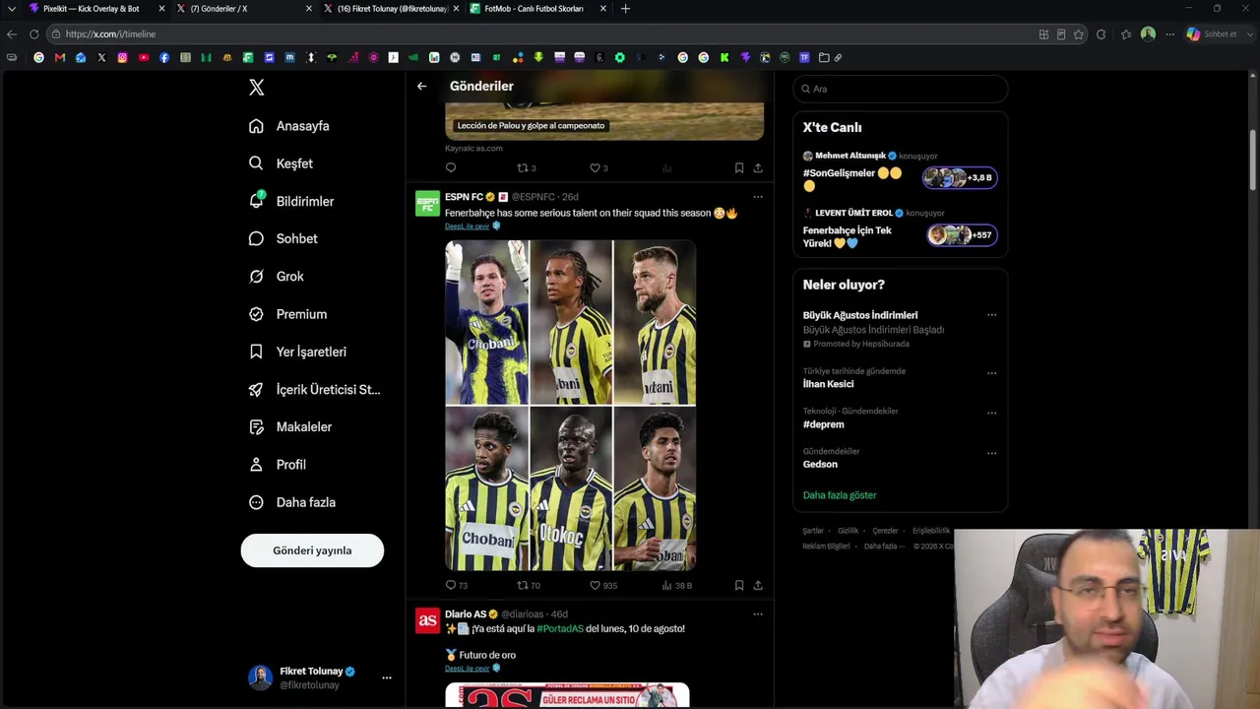Reply to the as.com post above
Viewport: 1260px width, 709px height.
[451, 168]
